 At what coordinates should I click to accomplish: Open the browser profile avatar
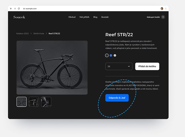[x=162, y=9]
